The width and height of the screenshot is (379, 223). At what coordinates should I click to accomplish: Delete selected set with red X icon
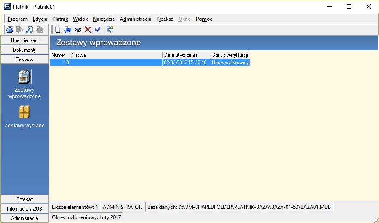click(88, 30)
